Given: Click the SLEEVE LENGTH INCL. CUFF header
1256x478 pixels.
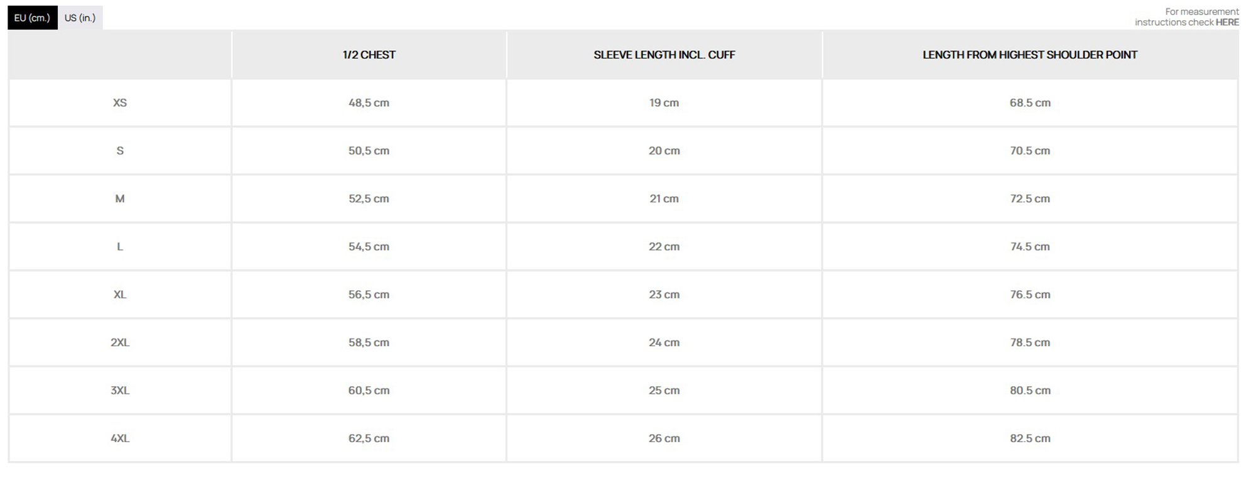Looking at the screenshot, I should tap(664, 55).
